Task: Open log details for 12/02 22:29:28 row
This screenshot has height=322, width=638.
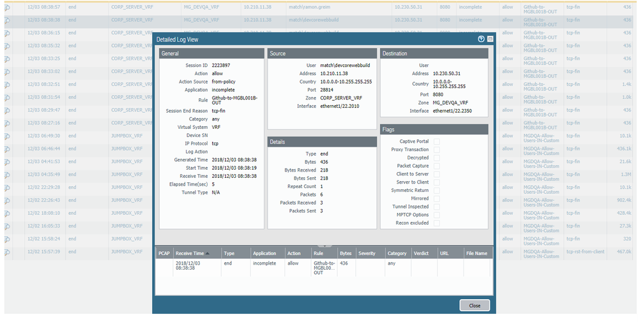Action: tap(7, 188)
